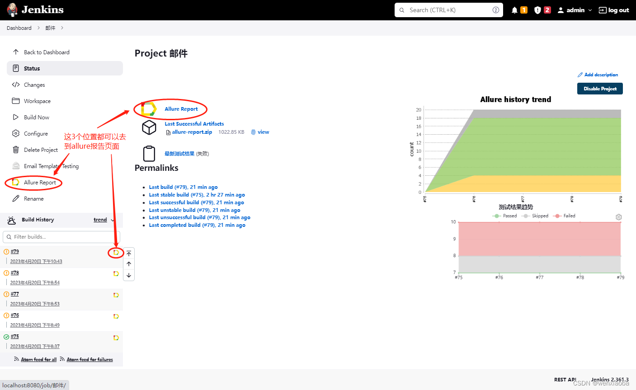Click the Last Successful Artifacts box icon
636x390 pixels.
click(149, 127)
